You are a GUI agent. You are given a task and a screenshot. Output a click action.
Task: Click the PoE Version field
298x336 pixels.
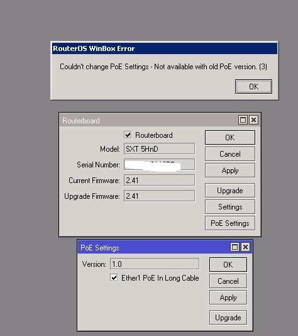[x=155, y=264]
